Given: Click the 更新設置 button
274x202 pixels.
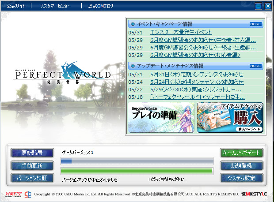Looking at the screenshot, I should (x=32, y=153).
